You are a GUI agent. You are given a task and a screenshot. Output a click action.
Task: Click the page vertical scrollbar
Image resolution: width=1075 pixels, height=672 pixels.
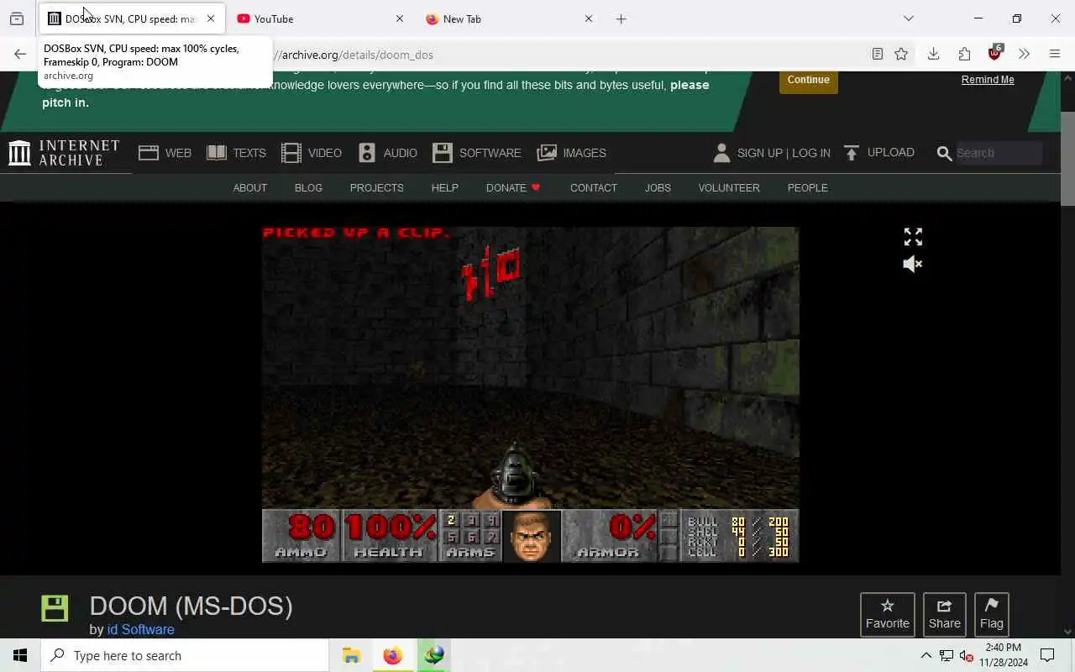(1067, 158)
